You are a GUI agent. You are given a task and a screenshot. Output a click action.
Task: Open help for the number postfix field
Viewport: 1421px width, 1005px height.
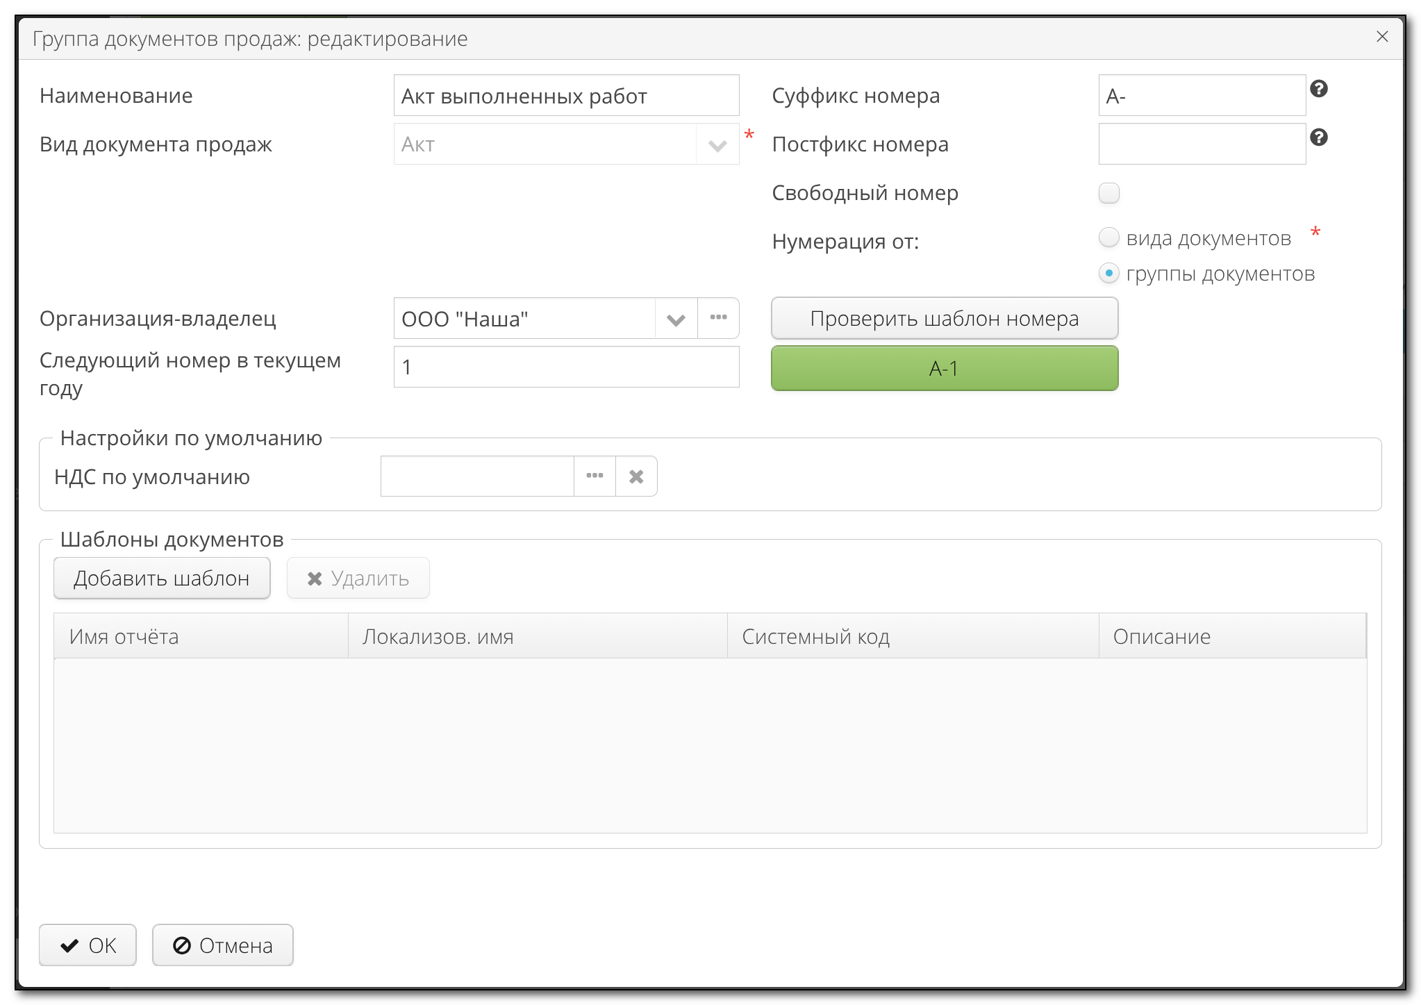click(x=1319, y=138)
